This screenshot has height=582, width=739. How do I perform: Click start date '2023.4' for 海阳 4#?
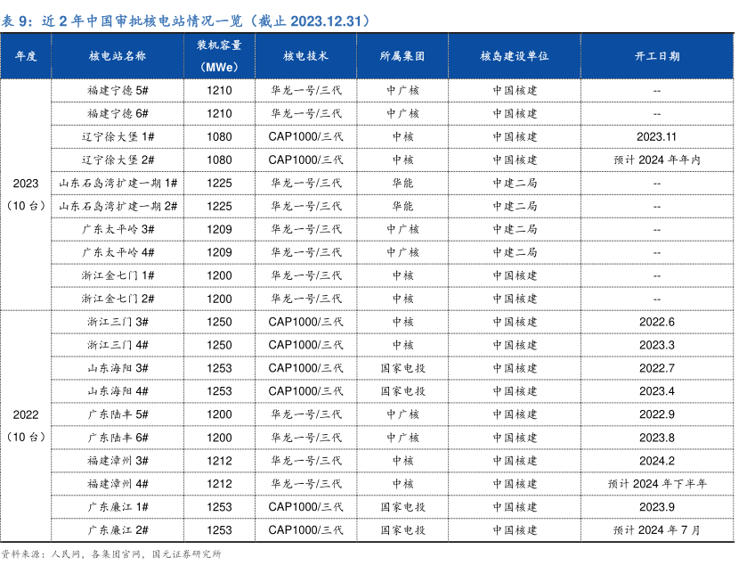(656, 390)
